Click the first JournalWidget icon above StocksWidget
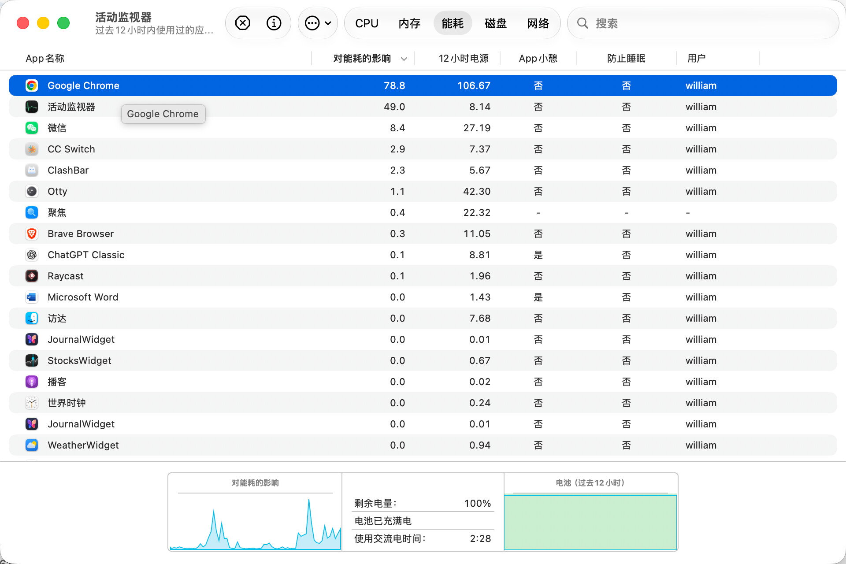846x564 pixels. (32, 339)
